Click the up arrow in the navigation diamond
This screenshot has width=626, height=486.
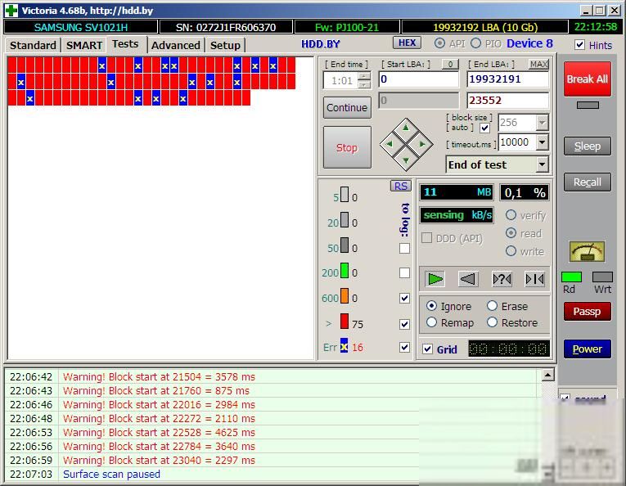(x=406, y=128)
